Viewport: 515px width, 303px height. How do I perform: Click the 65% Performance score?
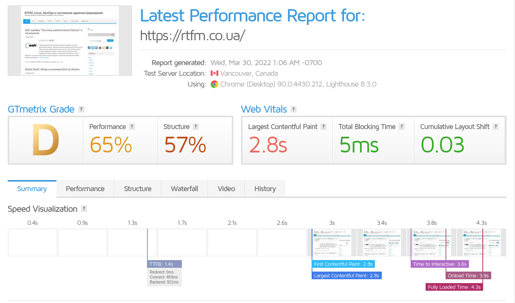tap(111, 145)
